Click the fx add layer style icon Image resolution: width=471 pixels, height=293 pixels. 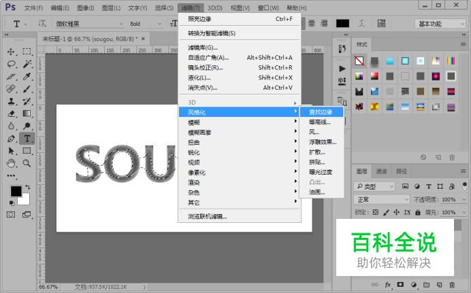coord(388,285)
